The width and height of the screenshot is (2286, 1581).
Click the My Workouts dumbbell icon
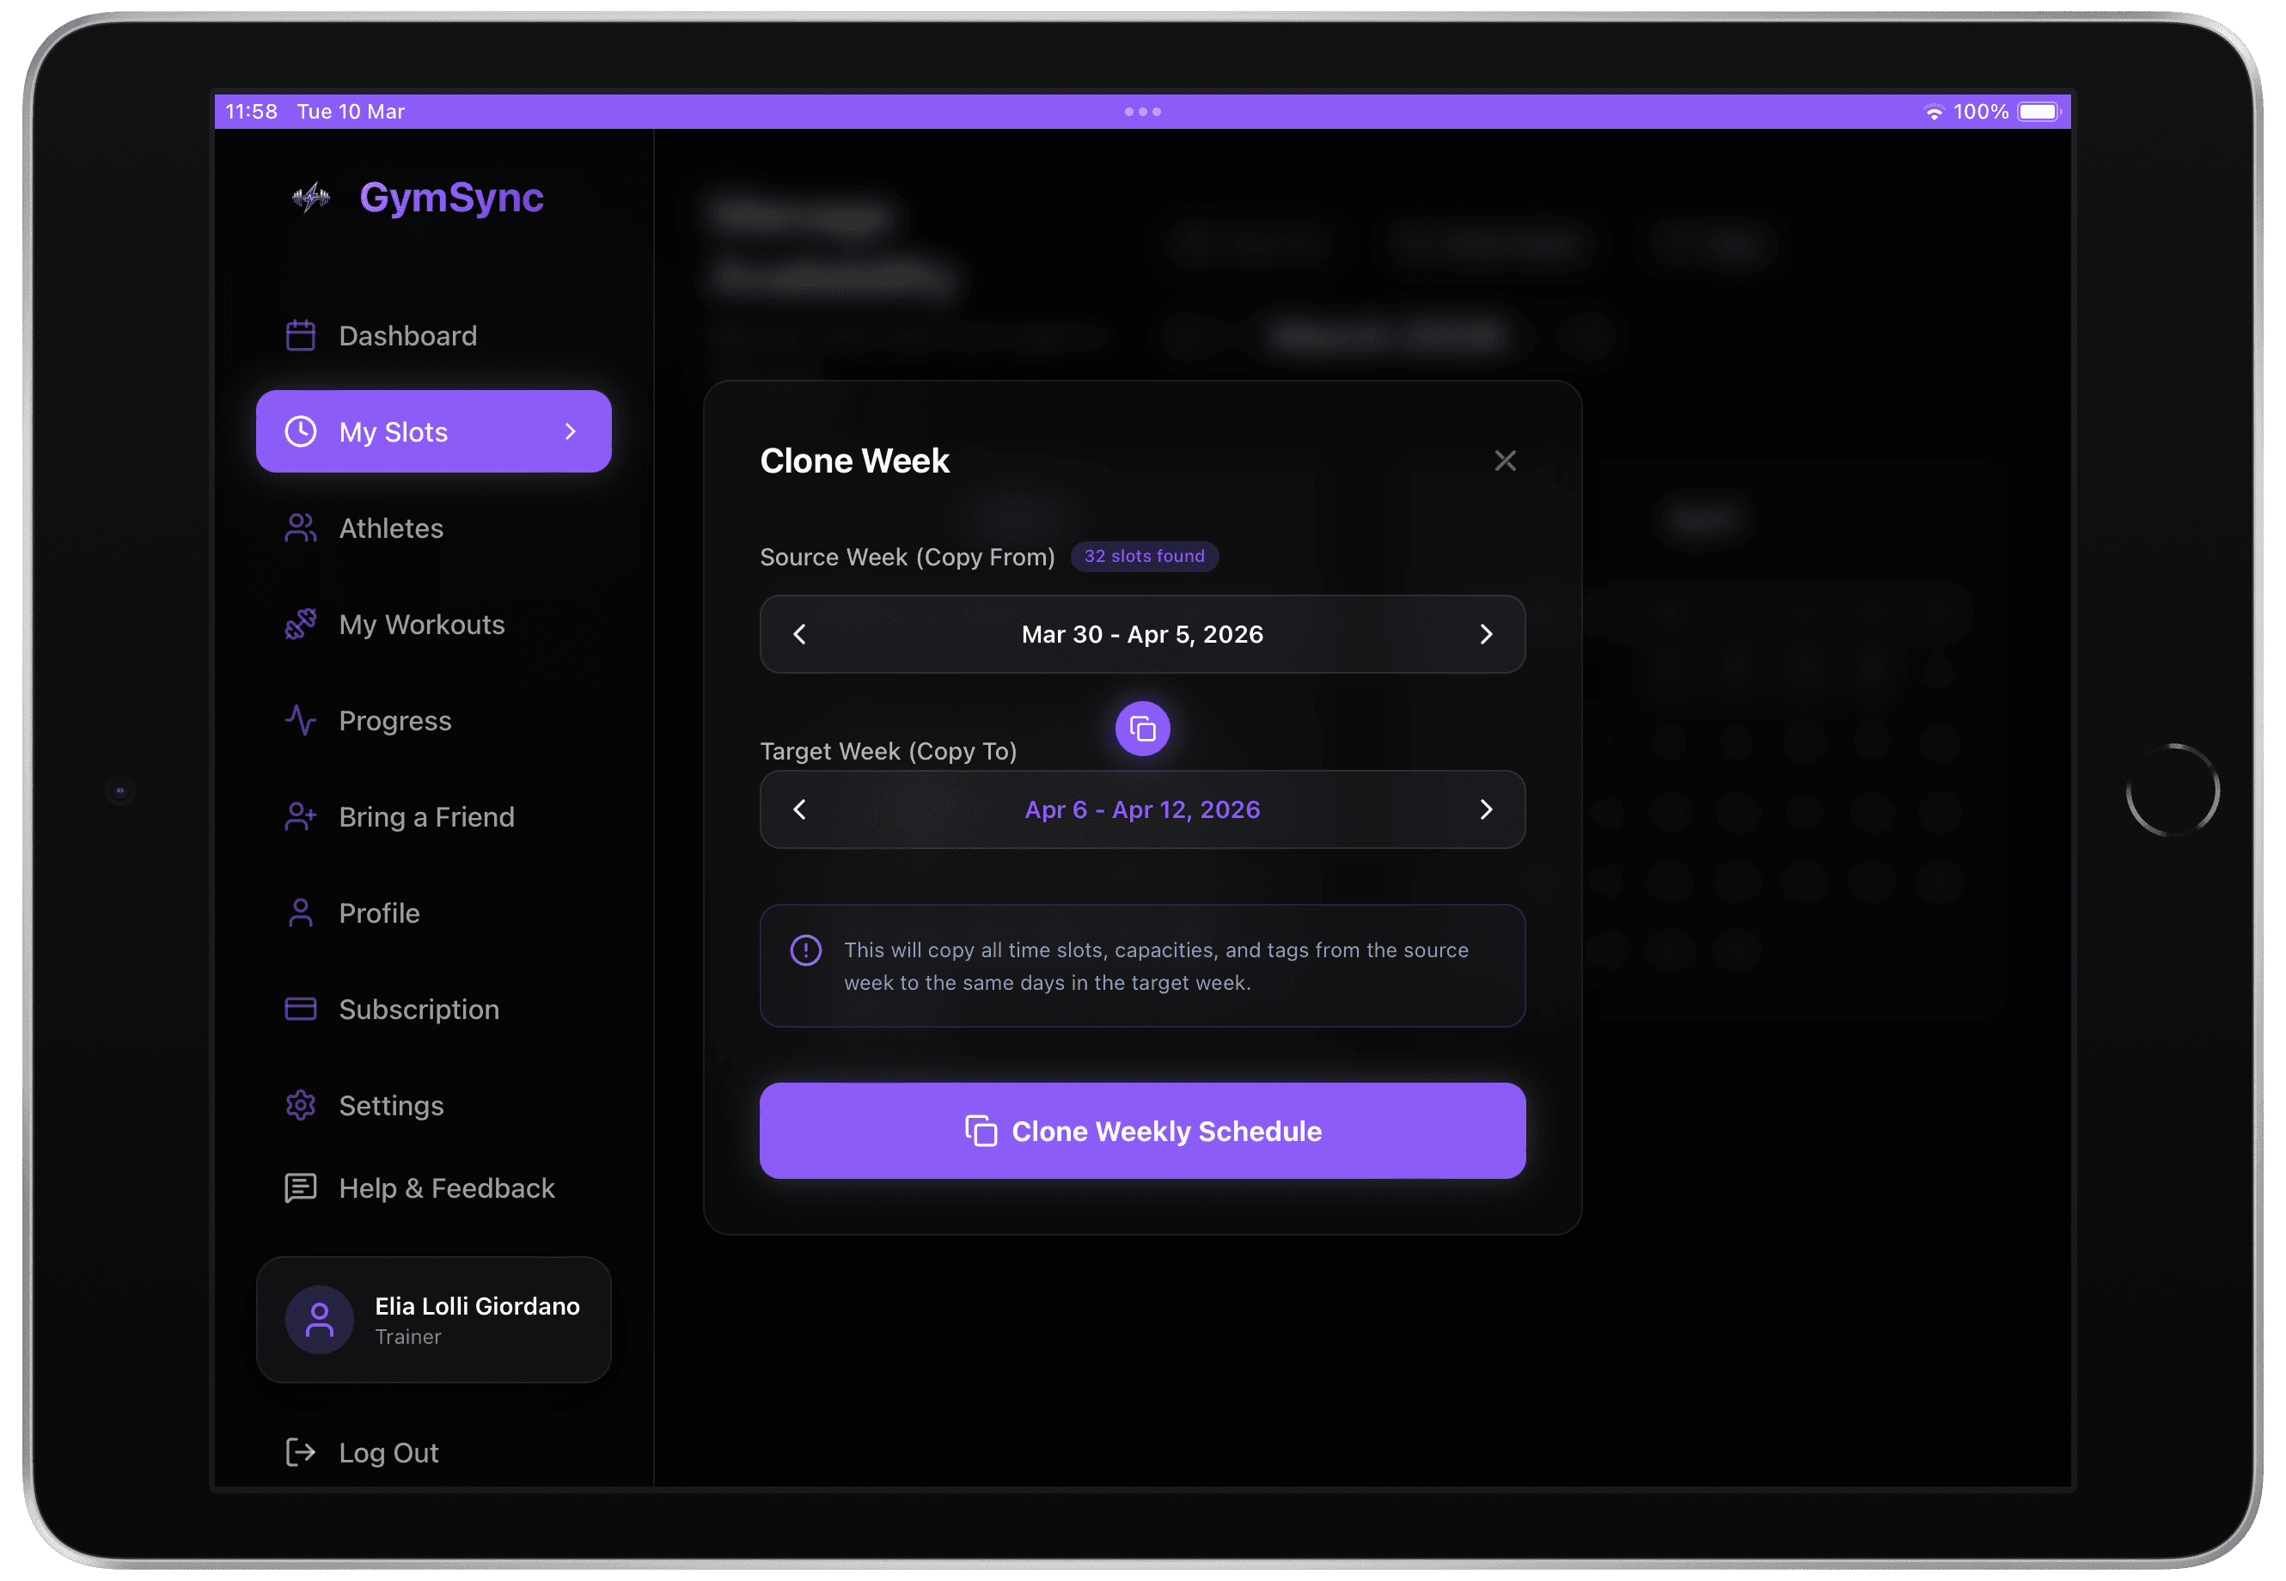[x=300, y=624]
